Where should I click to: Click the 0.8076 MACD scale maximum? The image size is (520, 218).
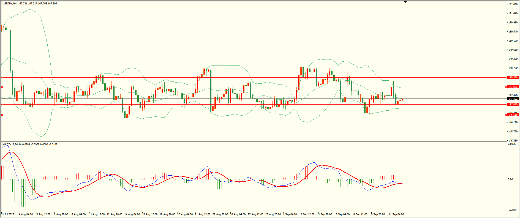point(512,144)
